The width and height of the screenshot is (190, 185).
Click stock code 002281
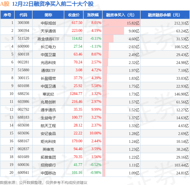click(x=23, y=62)
